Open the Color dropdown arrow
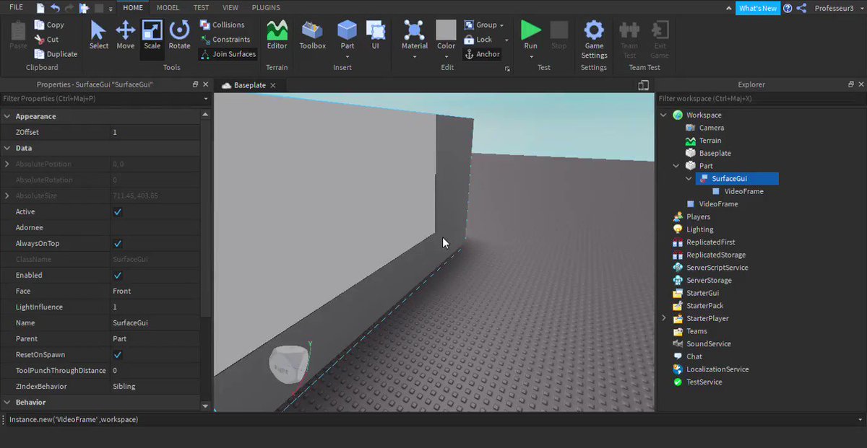This screenshot has width=867, height=448. click(x=447, y=56)
